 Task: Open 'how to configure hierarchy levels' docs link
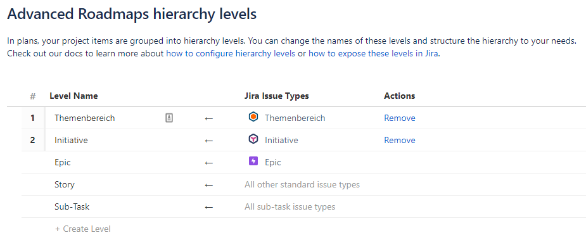(x=231, y=53)
